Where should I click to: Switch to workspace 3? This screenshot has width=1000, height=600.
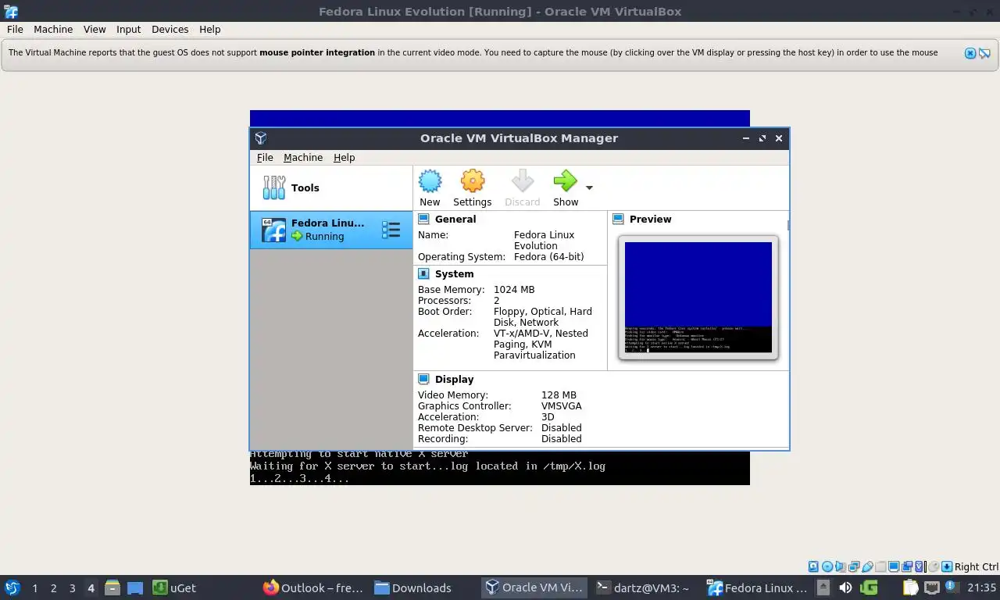pos(72,588)
